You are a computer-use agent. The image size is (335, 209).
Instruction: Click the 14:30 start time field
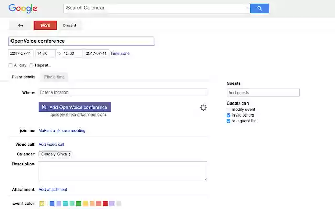pos(46,53)
